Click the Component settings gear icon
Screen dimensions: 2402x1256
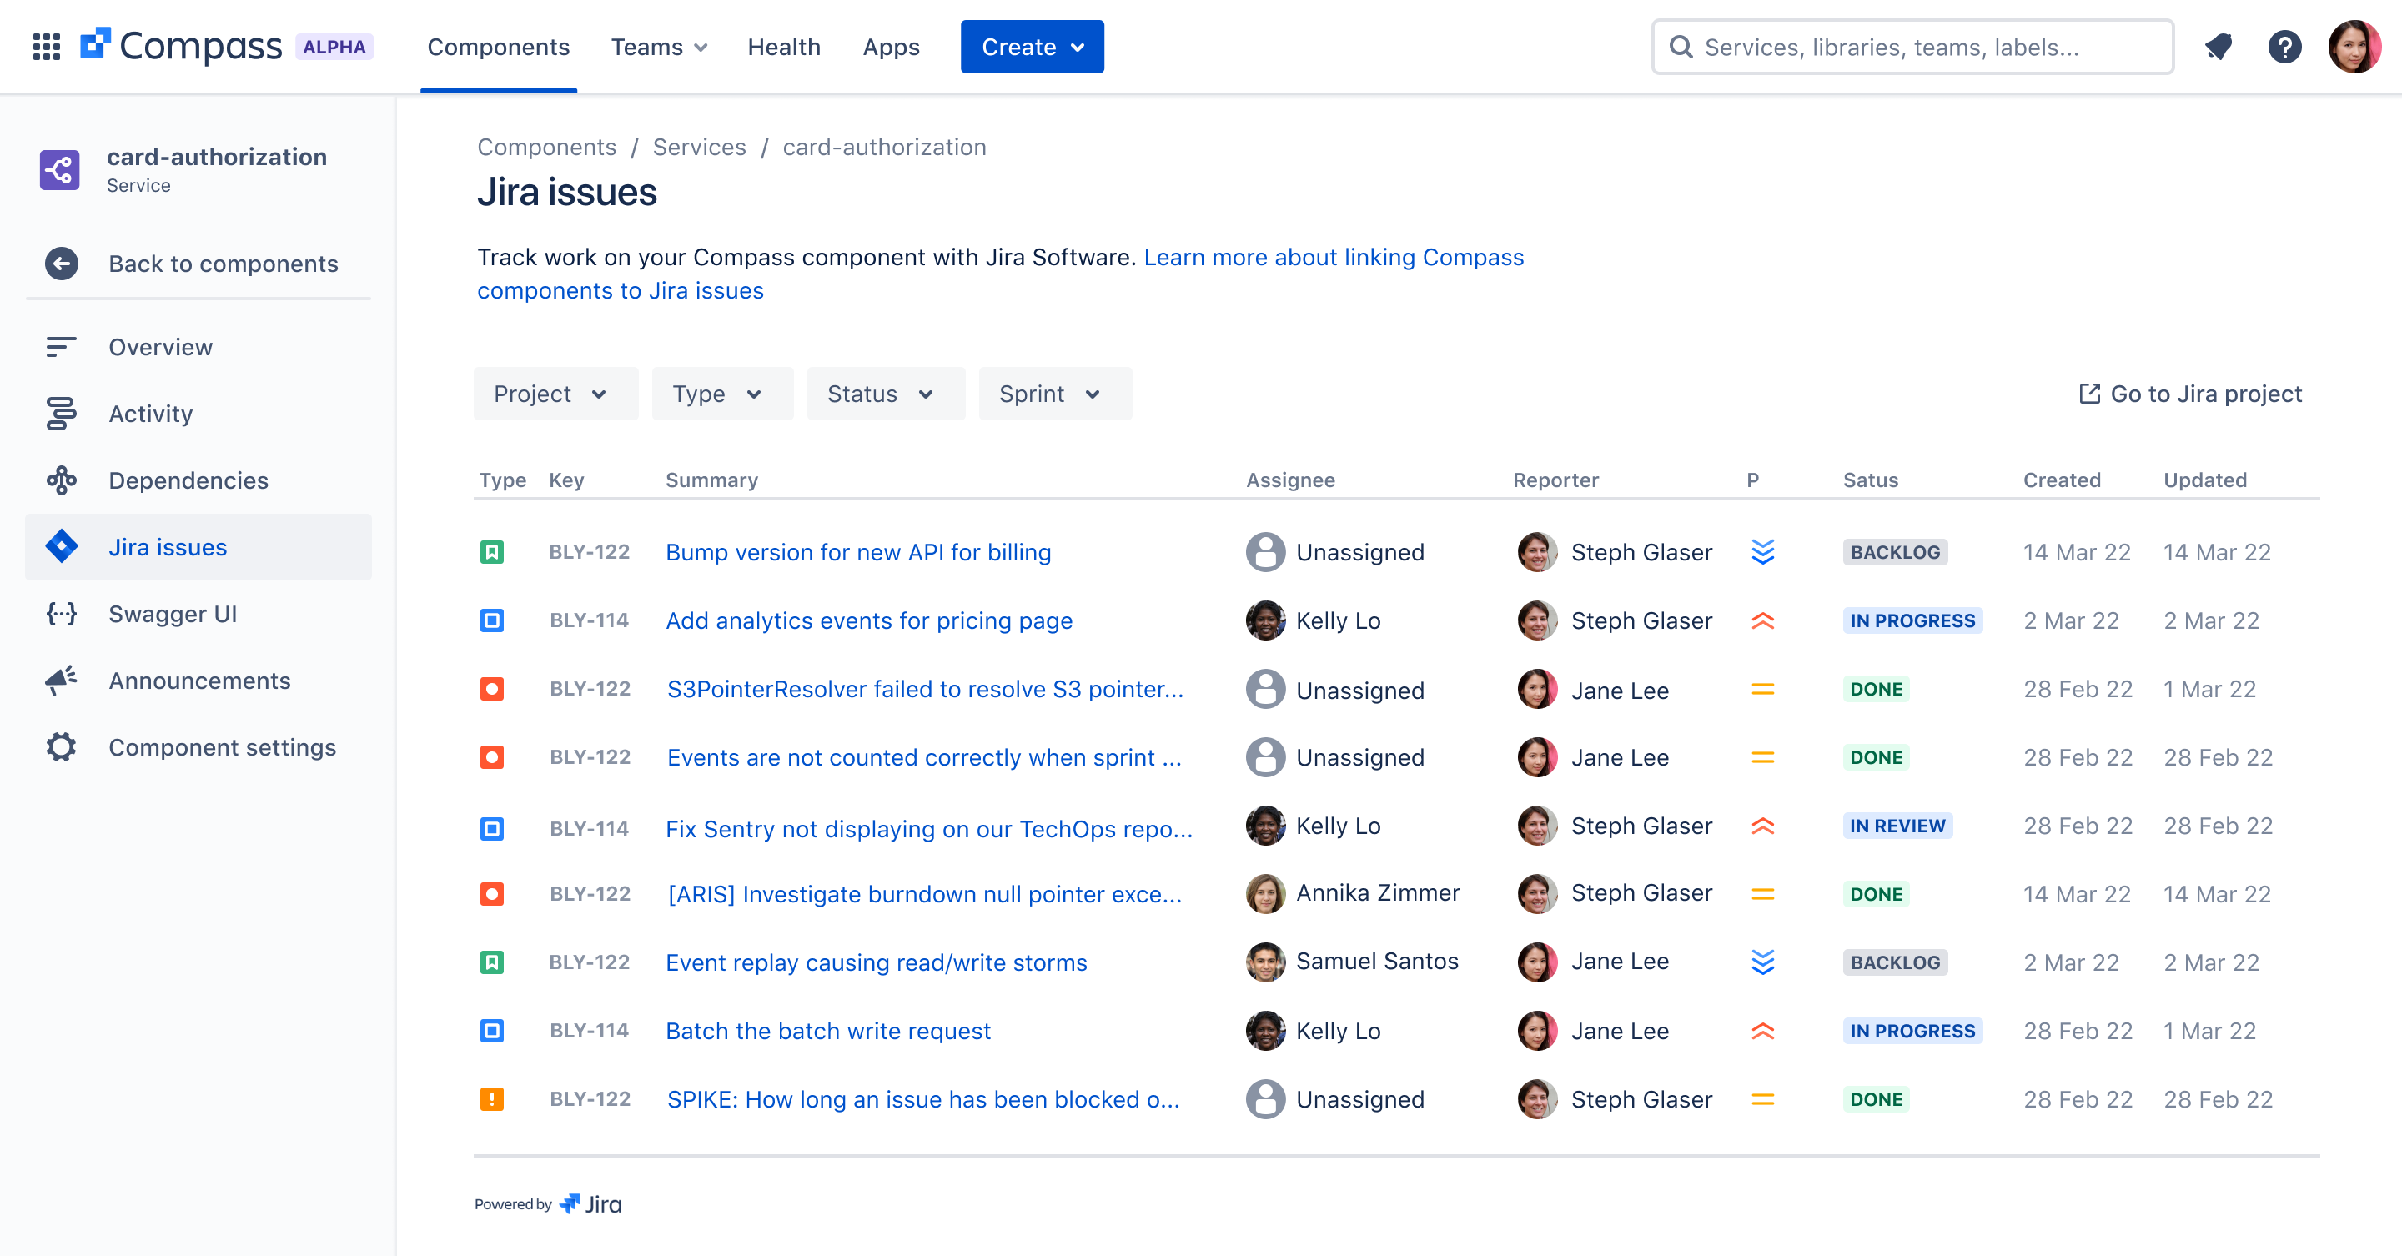pyautogui.click(x=62, y=747)
